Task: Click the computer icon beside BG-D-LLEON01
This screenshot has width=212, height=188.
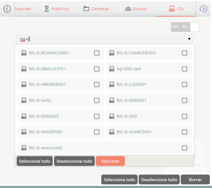Action: (x=112, y=84)
